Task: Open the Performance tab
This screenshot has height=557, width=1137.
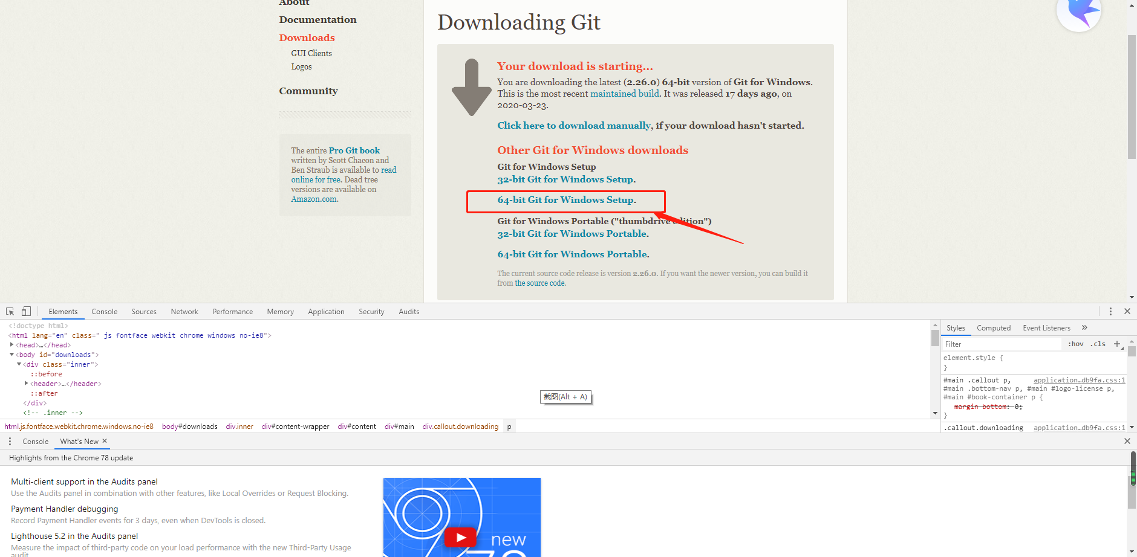Action: pos(233,312)
